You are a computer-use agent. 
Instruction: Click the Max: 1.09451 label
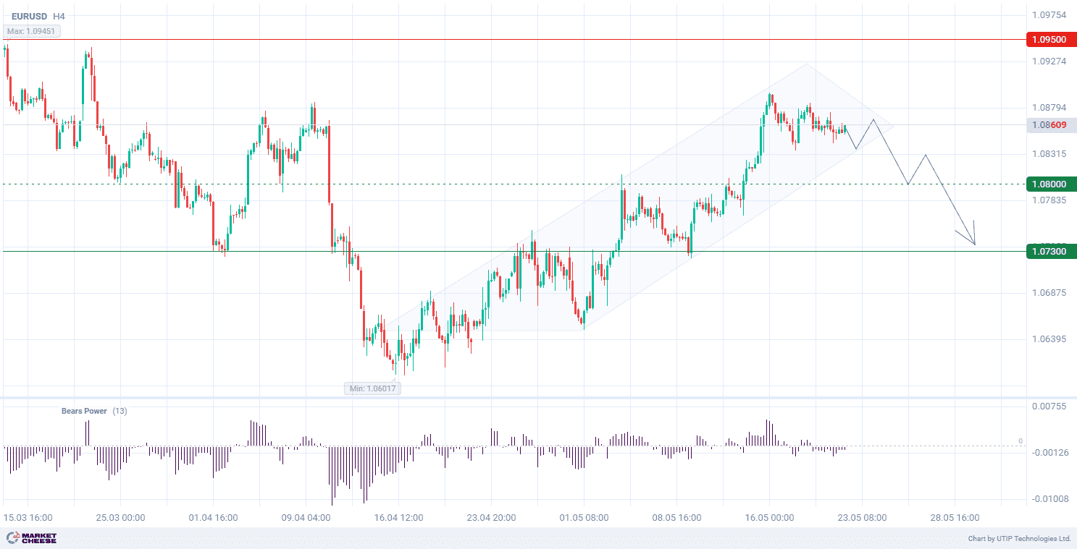click(x=30, y=31)
